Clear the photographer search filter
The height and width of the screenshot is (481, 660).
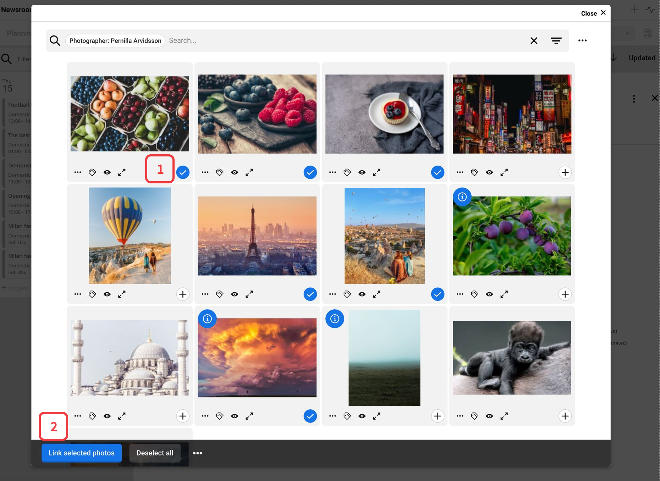click(534, 41)
